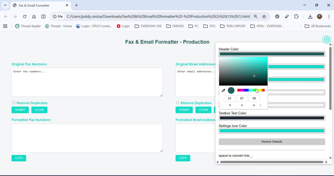The height and width of the screenshot is (176, 334).
Task: Open the All Bookmarks folder
Action: pyautogui.click(x=318, y=26)
